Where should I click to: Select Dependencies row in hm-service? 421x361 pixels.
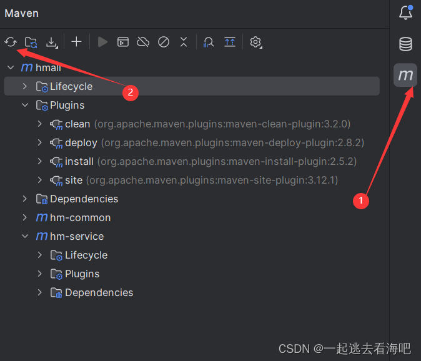(x=192, y=292)
